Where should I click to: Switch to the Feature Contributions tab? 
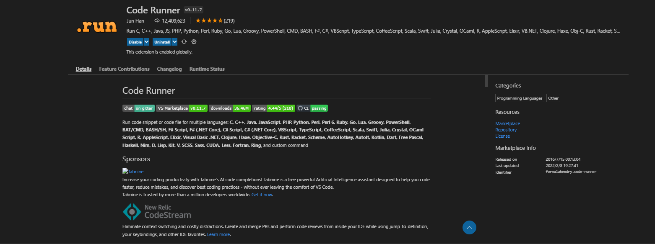coord(124,69)
